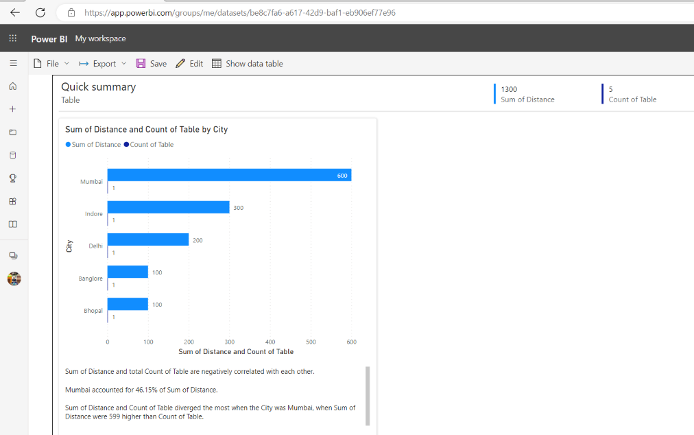
Task: Go to Home in sidebar
Action: (x=13, y=86)
